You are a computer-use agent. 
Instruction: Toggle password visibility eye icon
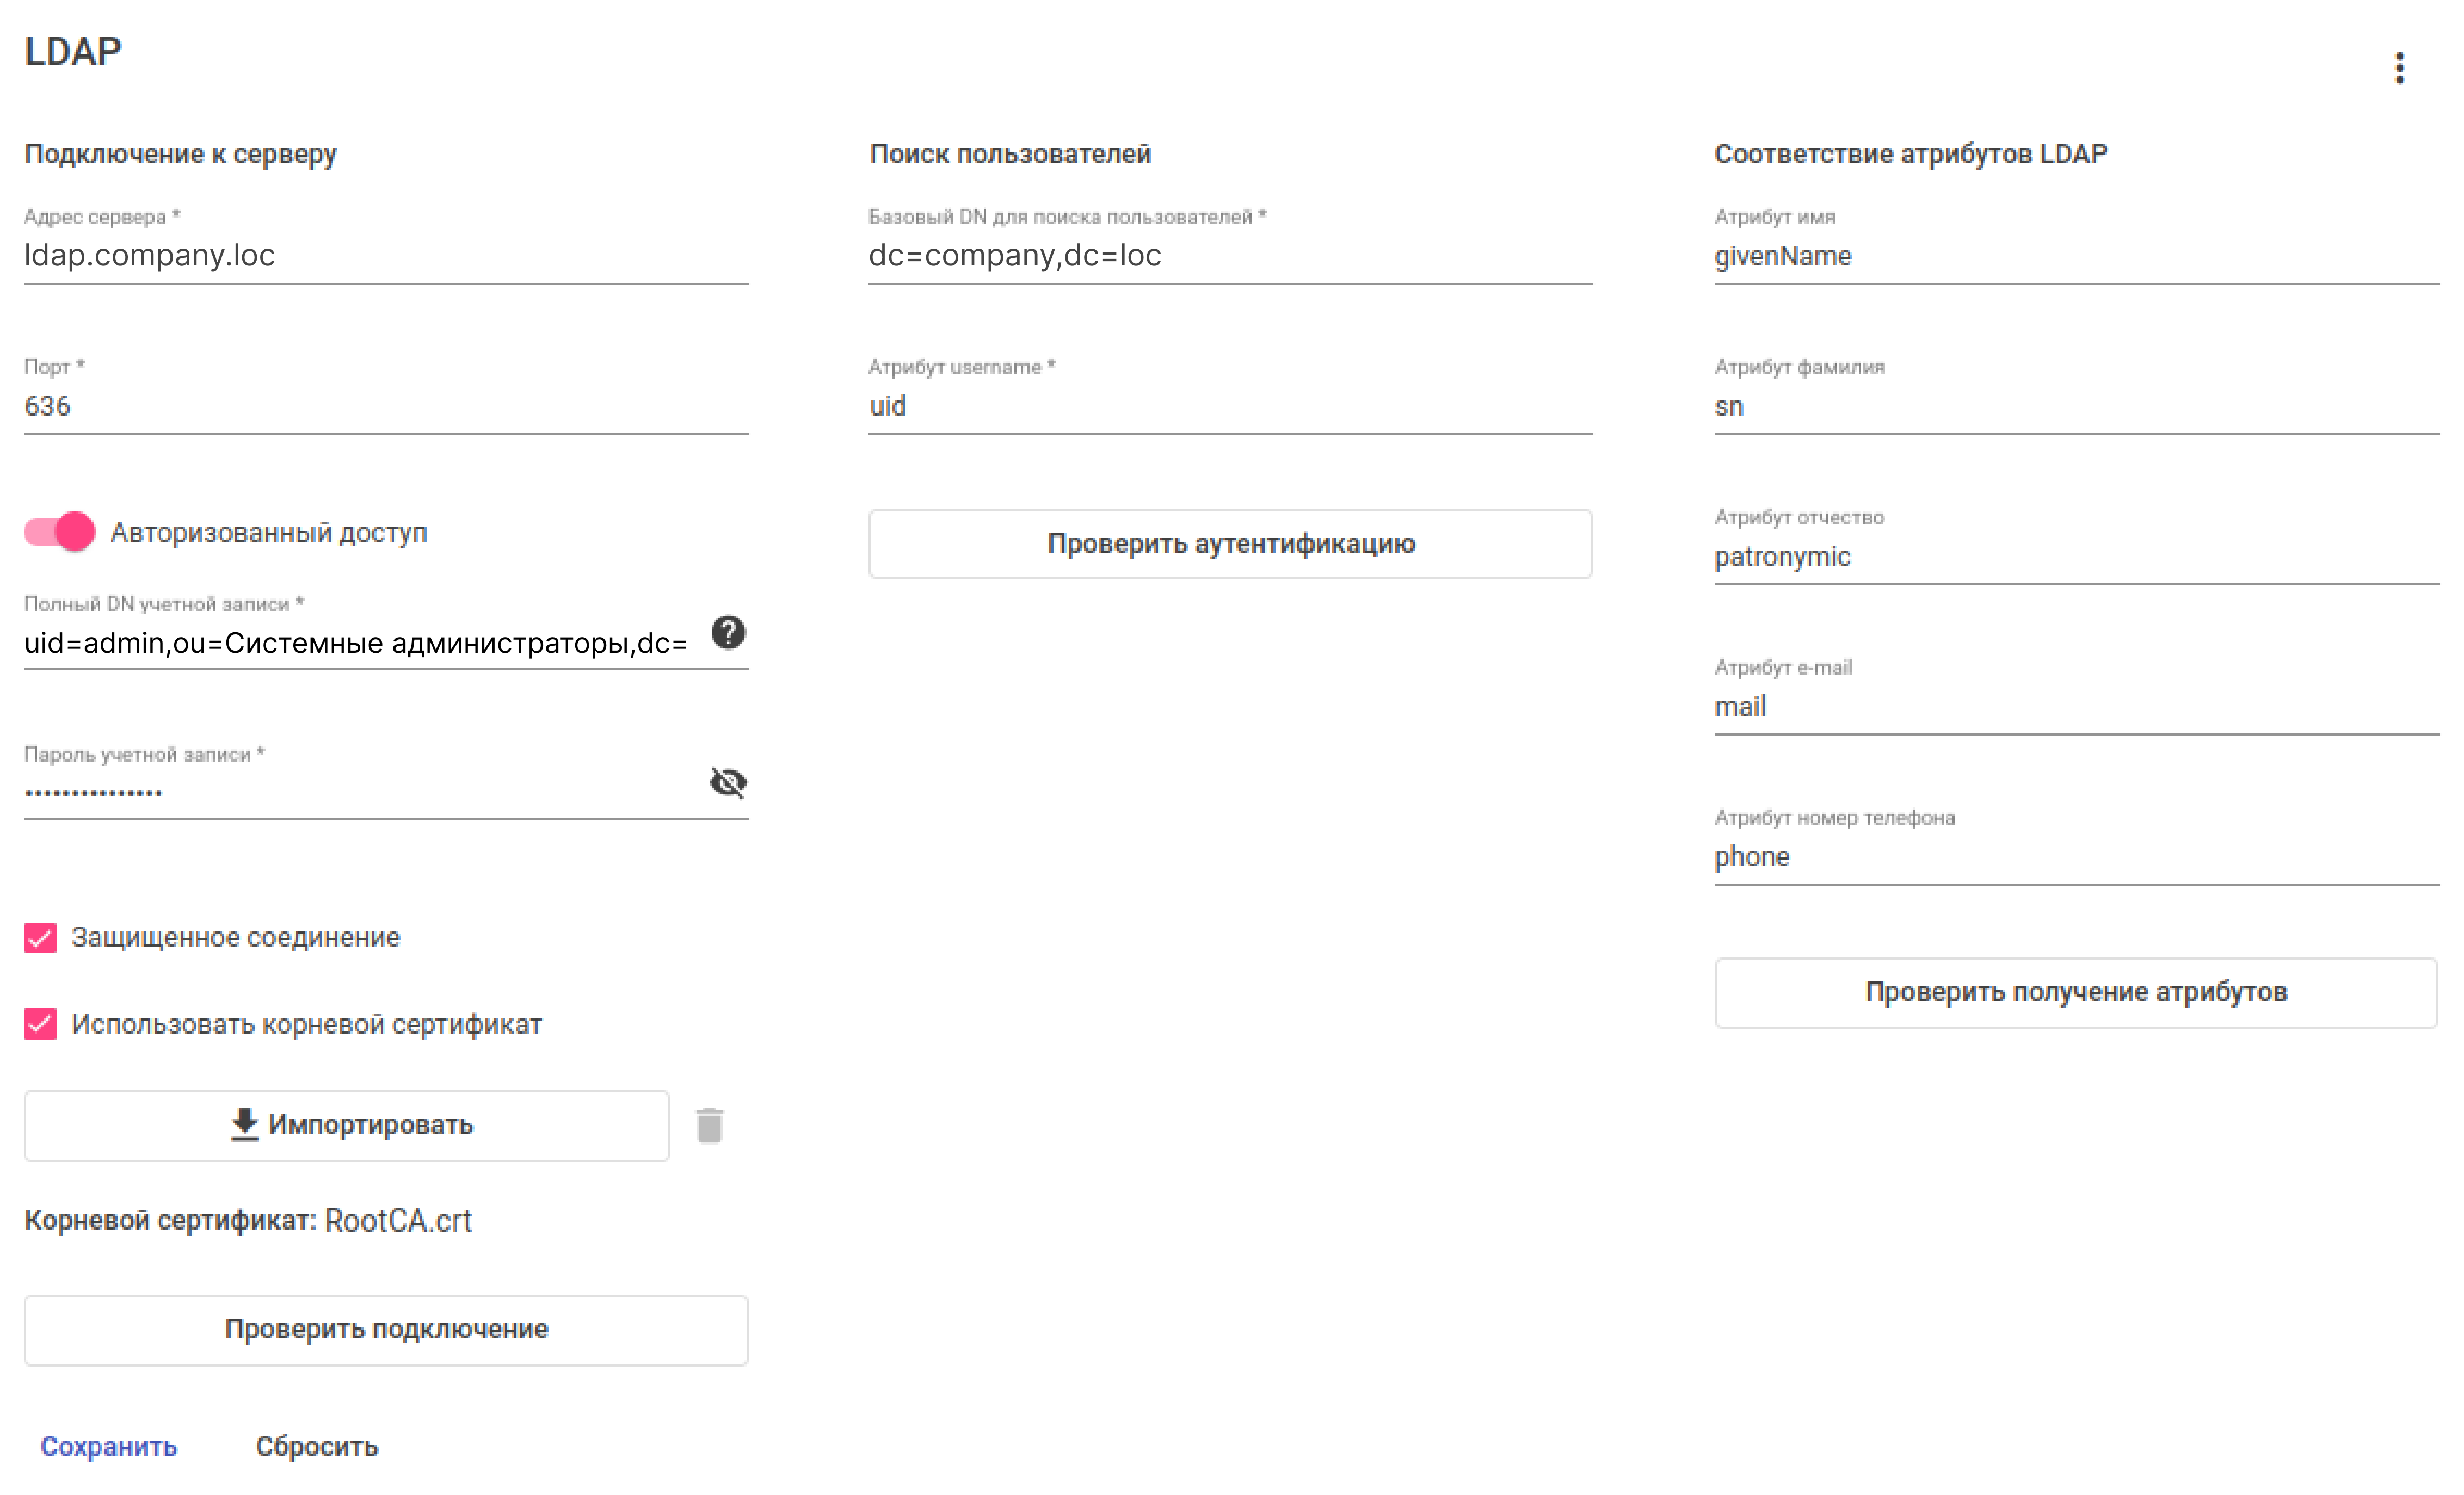click(x=728, y=782)
